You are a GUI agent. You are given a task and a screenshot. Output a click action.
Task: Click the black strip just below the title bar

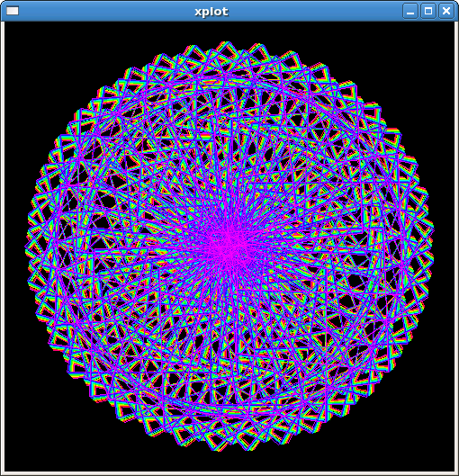pyautogui.click(x=229, y=27)
